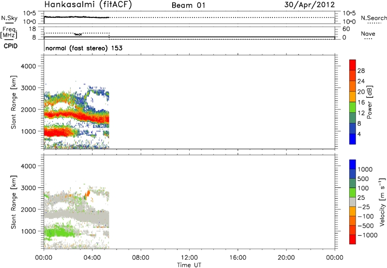This screenshot has height=268, width=387.
Task: Click the green patch near 1000 km in velocity panel
Action: point(59,233)
